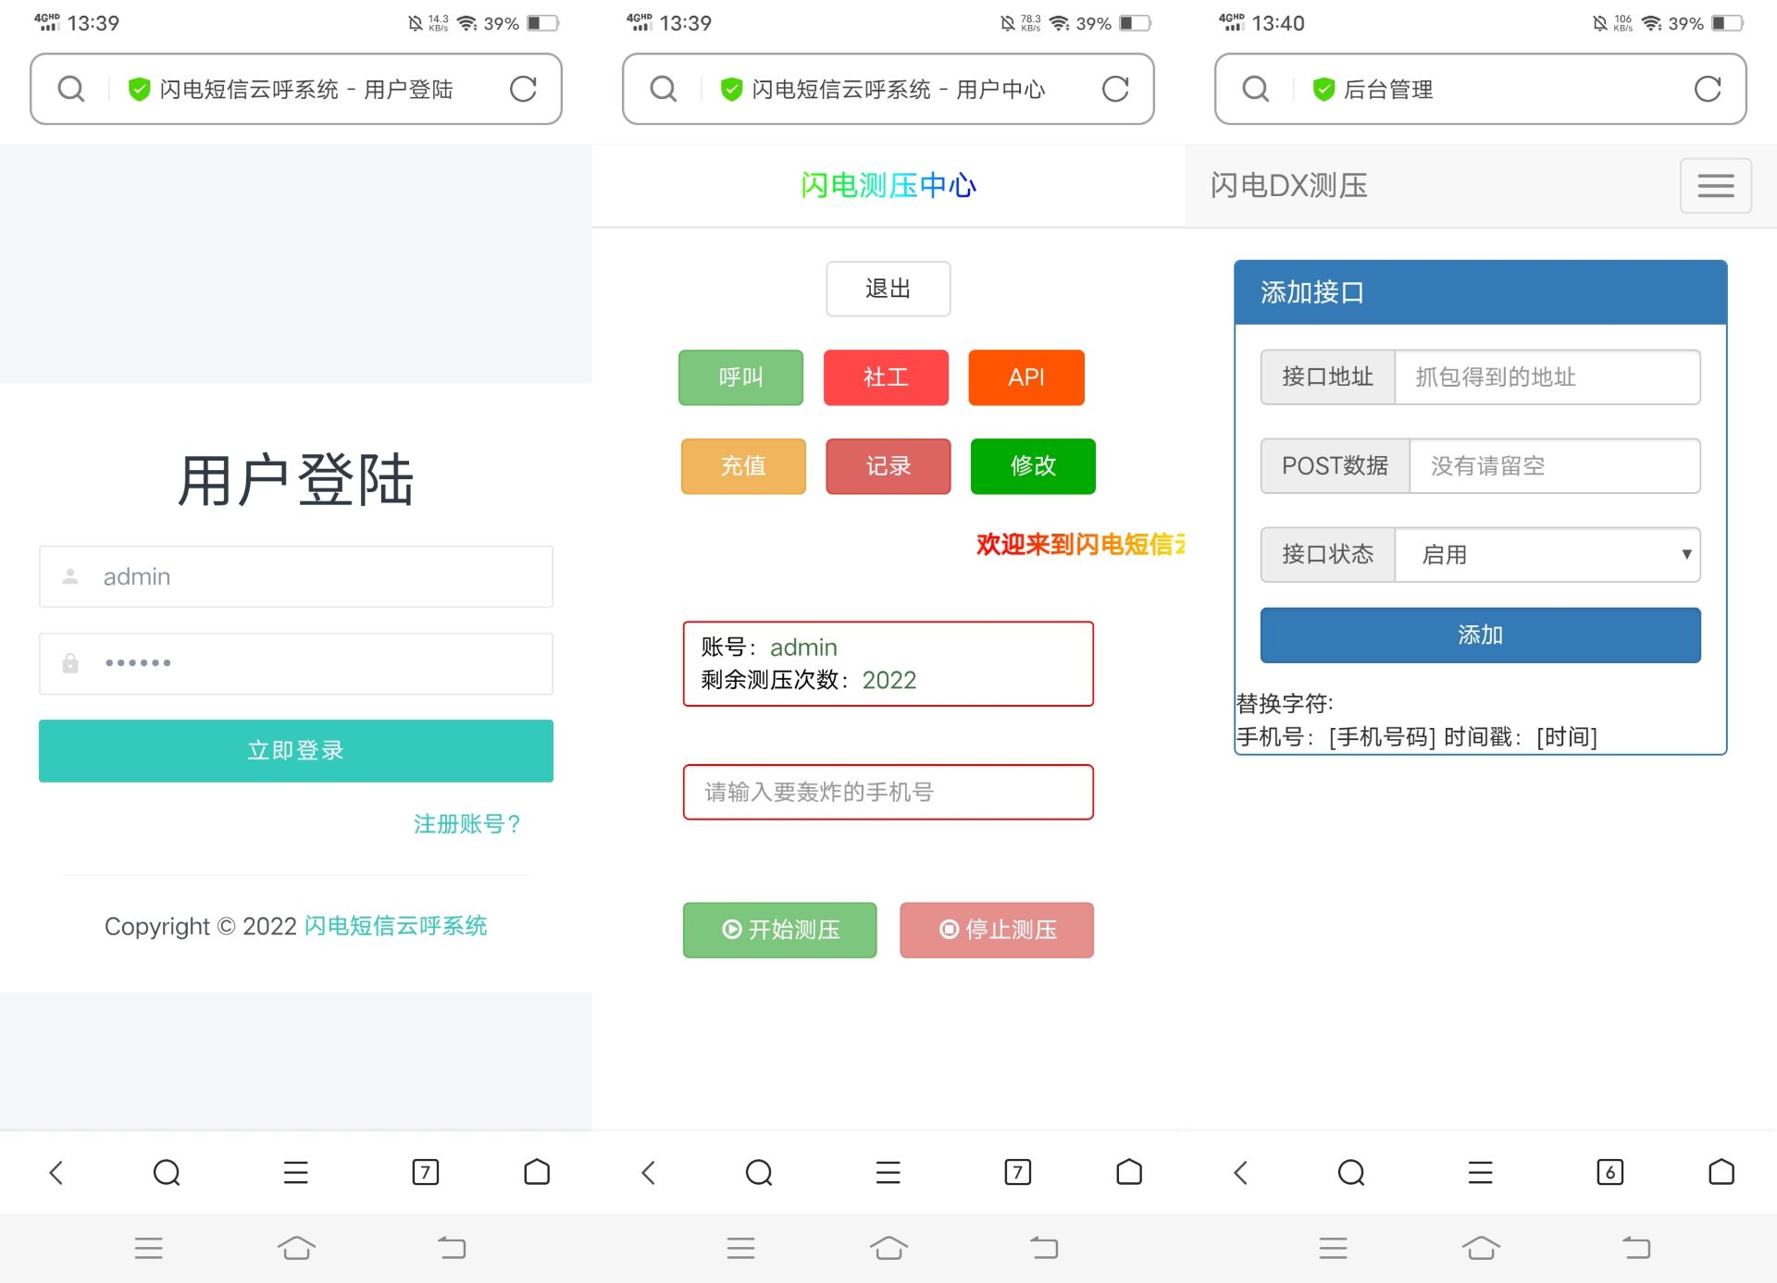Expand the 接口状态 dropdown showing 启用

(1546, 555)
